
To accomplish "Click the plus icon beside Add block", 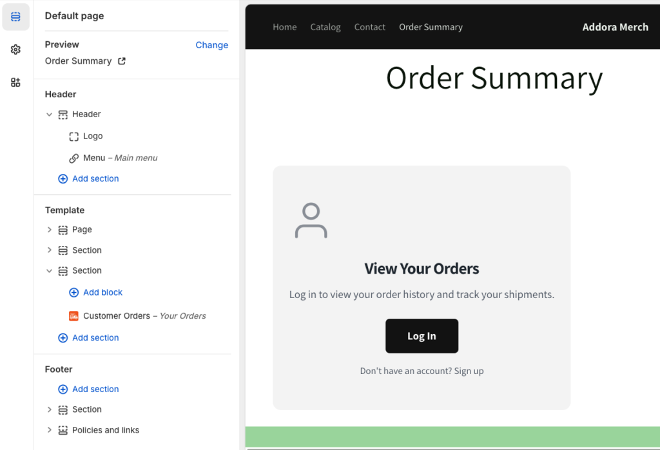I will coord(74,292).
